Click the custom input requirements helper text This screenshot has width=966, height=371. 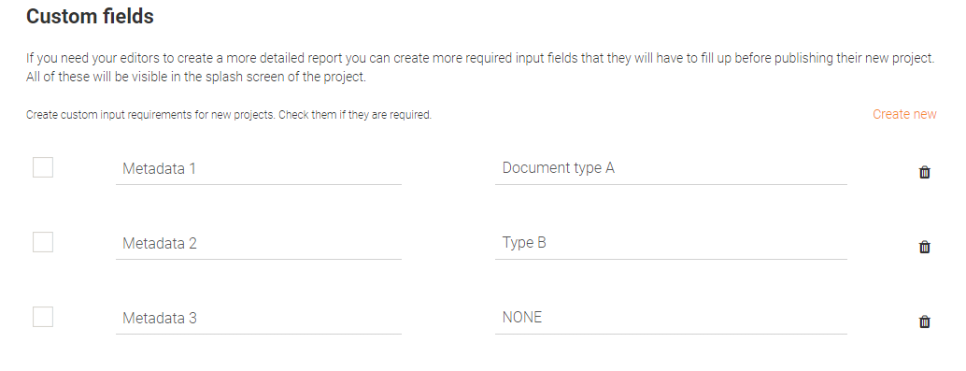pyautogui.click(x=229, y=115)
